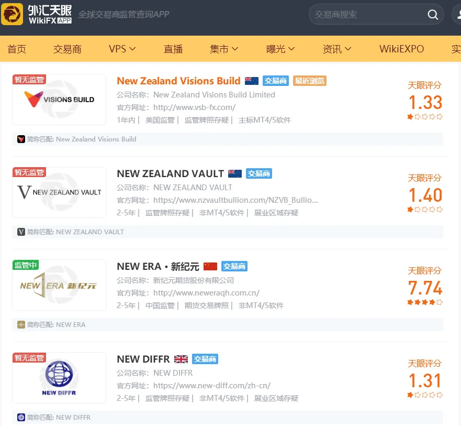Viewport: 461px width, 426px height.
Task: Click 交易商 tag beside NEW DIFFR
Action: (205, 359)
